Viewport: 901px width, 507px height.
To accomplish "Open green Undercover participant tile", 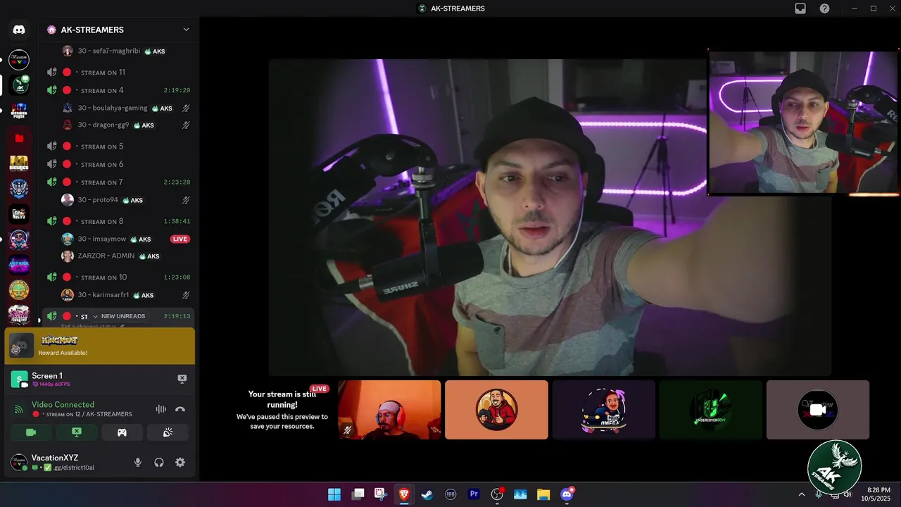I will [711, 410].
